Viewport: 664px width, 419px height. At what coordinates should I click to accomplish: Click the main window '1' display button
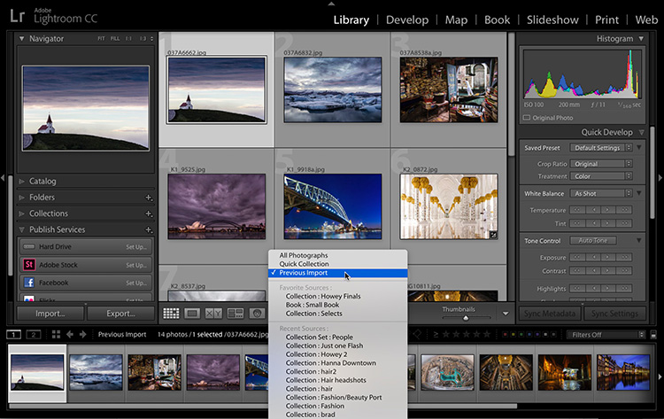13,335
